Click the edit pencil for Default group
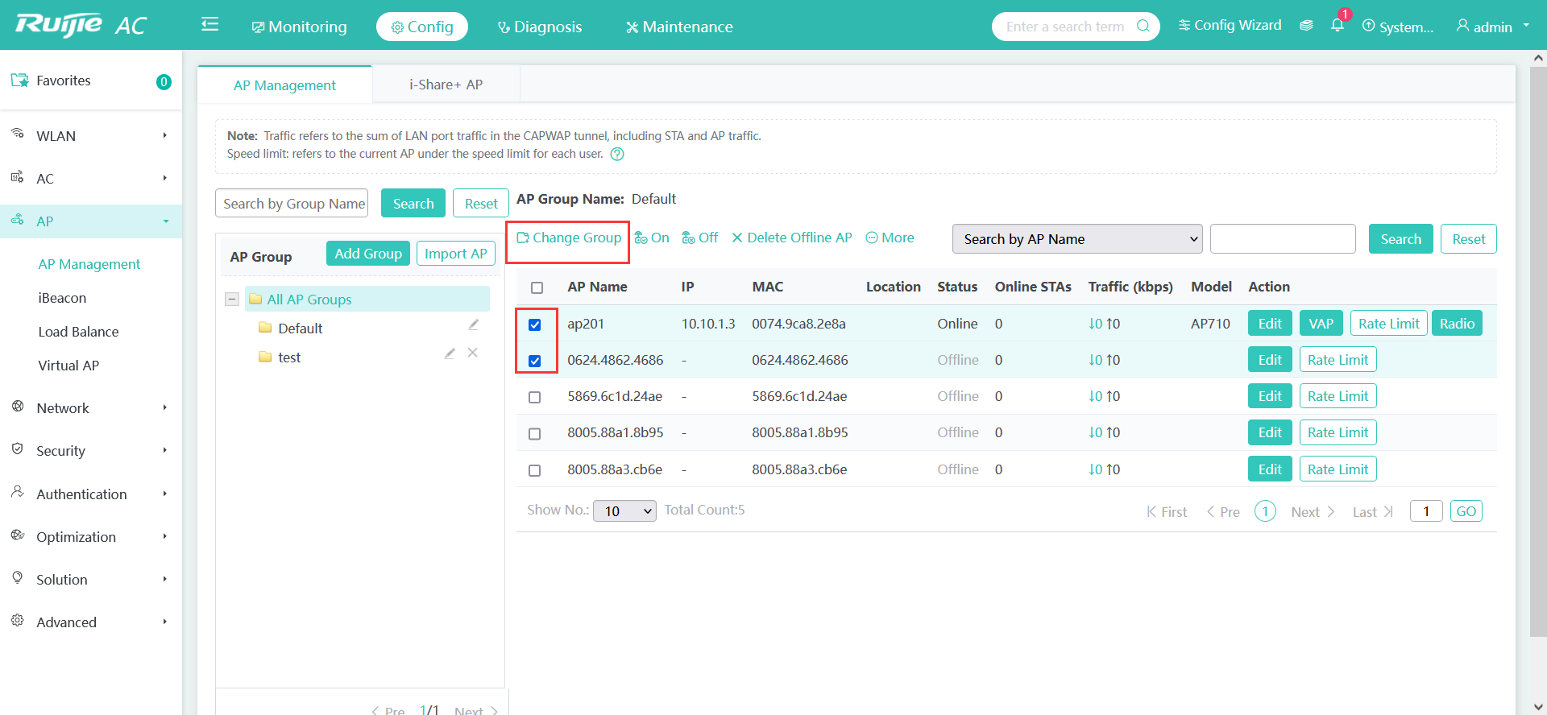Viewport: 1547px width, 715px height. (x=474, y=325)
